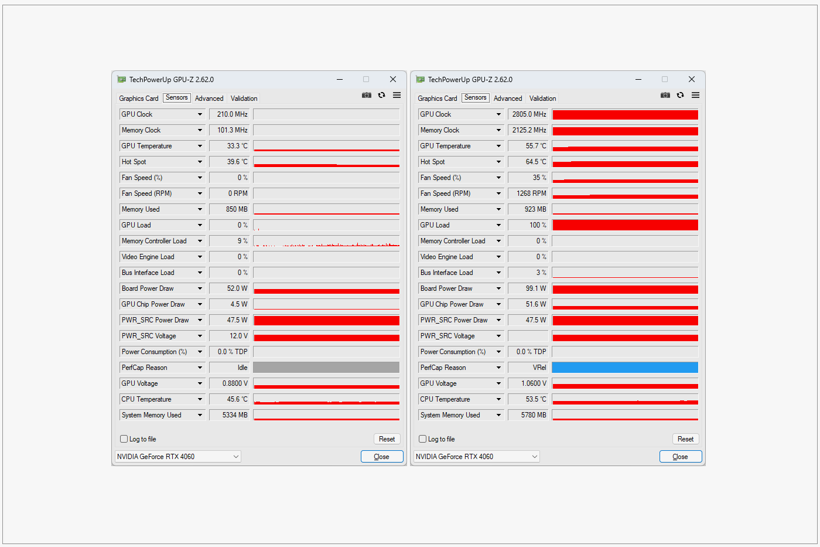Click the gray PerfCap Reason bar in left window
This screenshot has width=820, height=547.
(326, 368)
